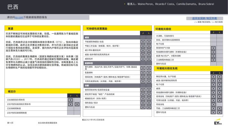The height and width of the screenshot is (128, 228).
Task: Click the 减废/废弃物回收再利用技术 row label
Action: (97, 55)
